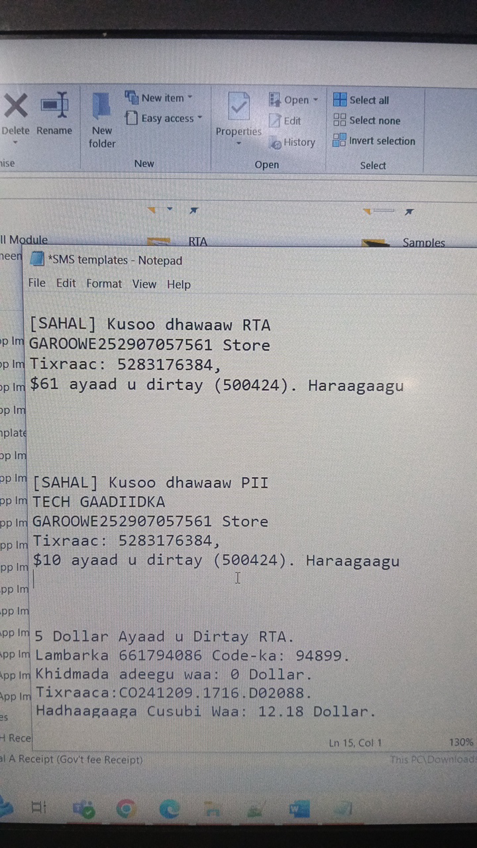
Task: Open Microsoft Teams from the taskbar
Action: (83, 808)
